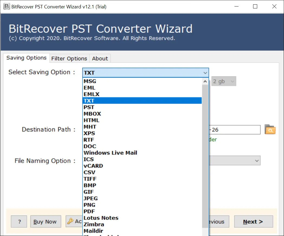The height and width of the screenshot is (236, 284).
Task: Choose vCARD as the saving format
Action: [93, 166]
